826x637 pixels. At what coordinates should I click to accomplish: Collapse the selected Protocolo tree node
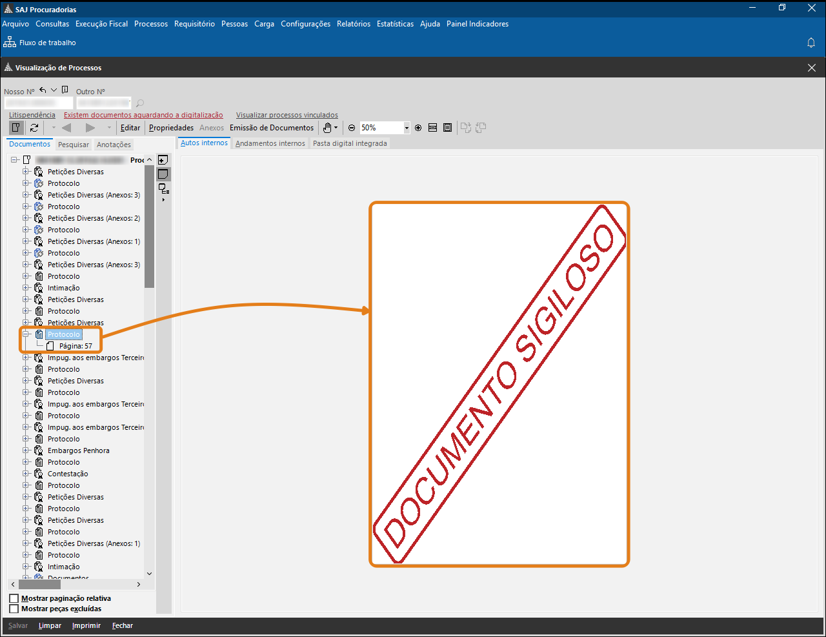point(26,334)
